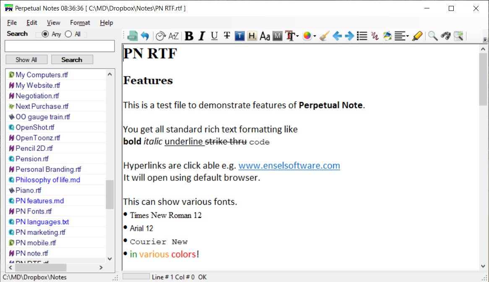
Task: Open the File menu
Action: coord(12,23)
